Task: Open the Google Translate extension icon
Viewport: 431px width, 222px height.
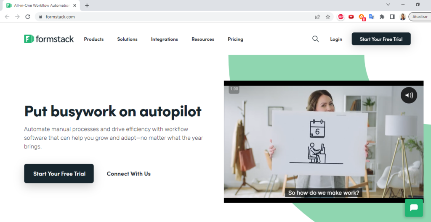Action: click(372, 17)
